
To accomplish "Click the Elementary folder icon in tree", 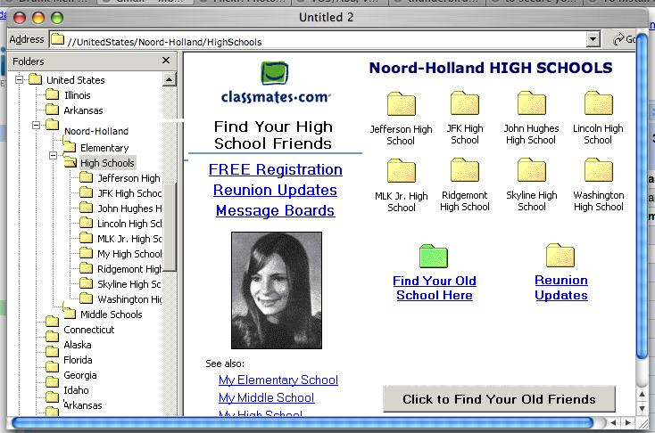I will tap(70, 146).
